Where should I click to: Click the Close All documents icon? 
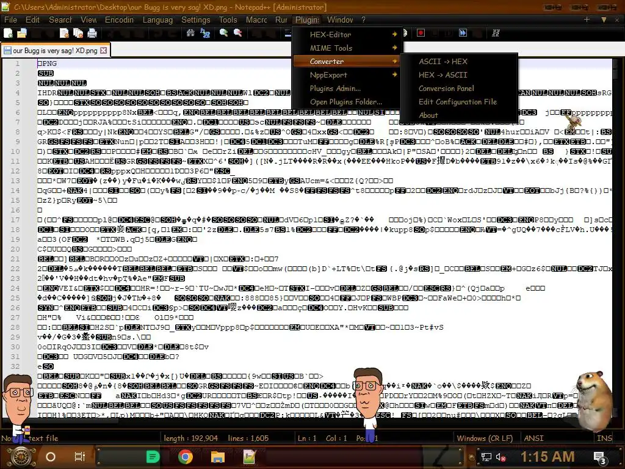(78, 34)
